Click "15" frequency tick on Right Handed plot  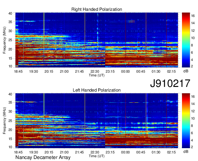point(10,58)
